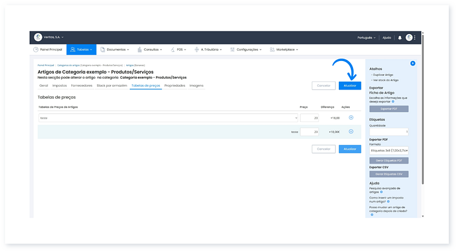
Task: Select the Tabelas de preços tab
Action: click(x=146, y=86)
